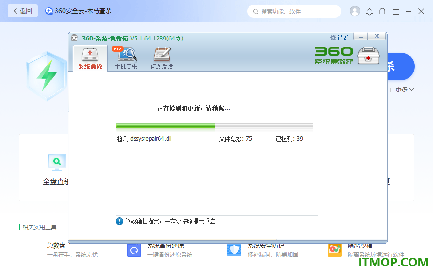This screenshot has height=273, width=433.
Task: Close the 360安全云 main window
Action: [421, 11]
